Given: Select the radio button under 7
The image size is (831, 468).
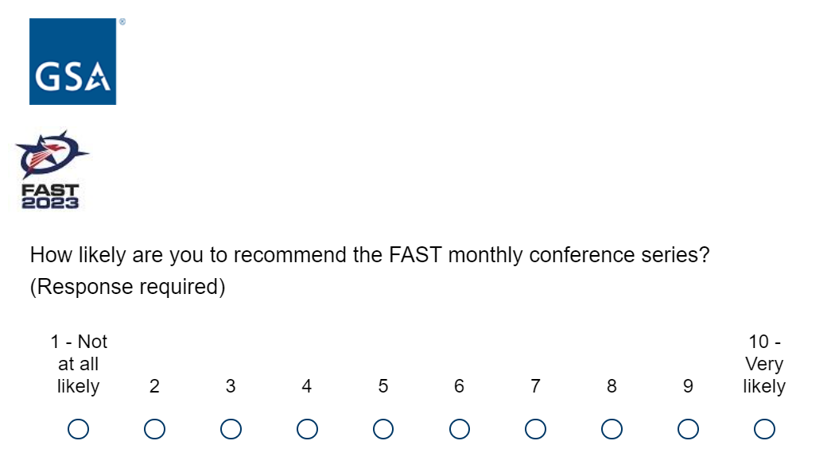Looking at the screenshot, I should click(535, 429).
